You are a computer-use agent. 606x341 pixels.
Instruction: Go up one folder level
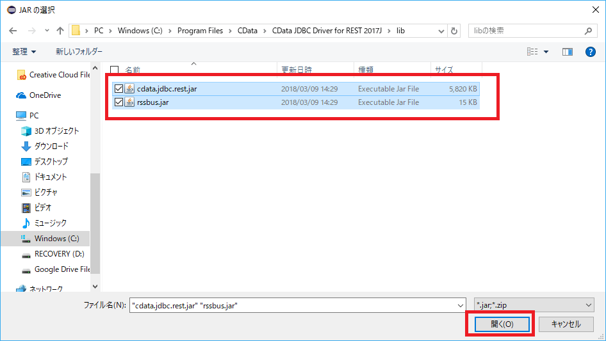coord(60,31)
